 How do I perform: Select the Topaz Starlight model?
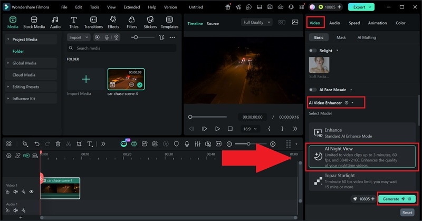362,181
